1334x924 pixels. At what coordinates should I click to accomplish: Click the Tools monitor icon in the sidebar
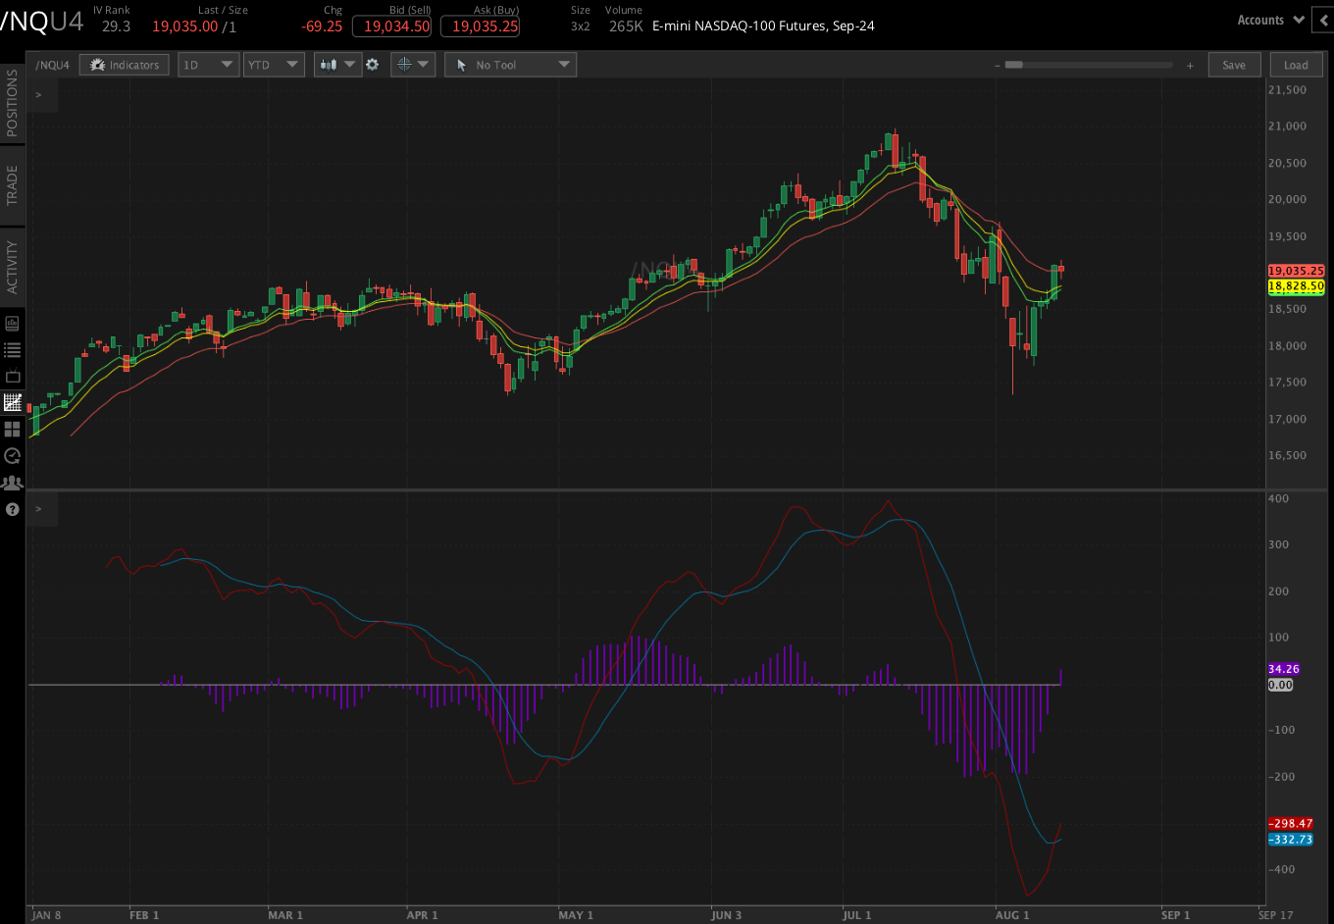pyautogui.click(x=14, y=375)
